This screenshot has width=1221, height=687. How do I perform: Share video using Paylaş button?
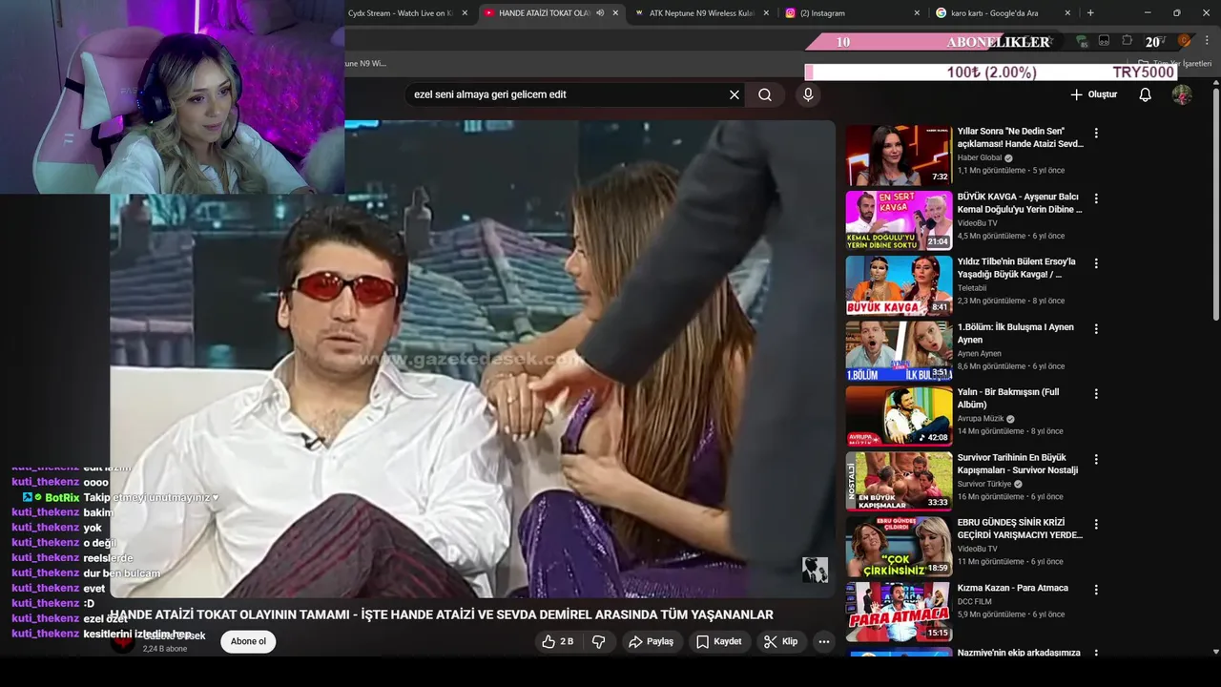click(651, 641)
